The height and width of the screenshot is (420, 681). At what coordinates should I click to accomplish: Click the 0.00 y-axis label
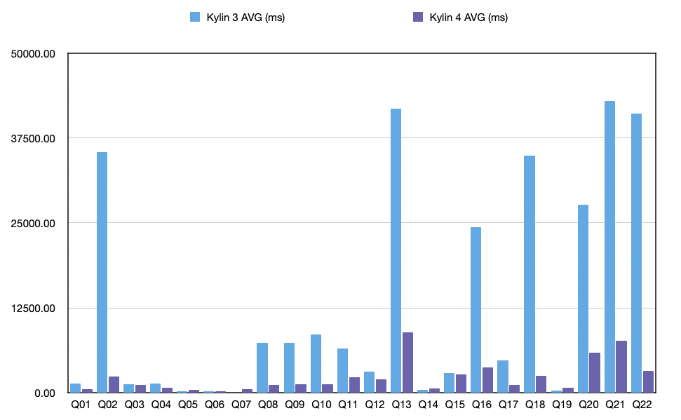click(x=45, y=393)
